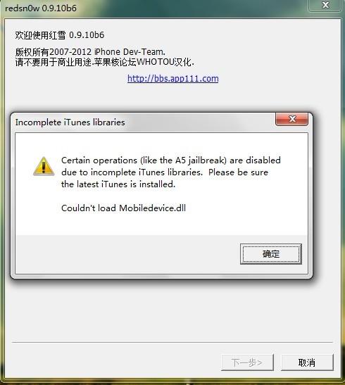This screenshot has width=345, height=385.
Task: Click the redsn0w 0.9.10b6 window title
Action: click(41, 8)
